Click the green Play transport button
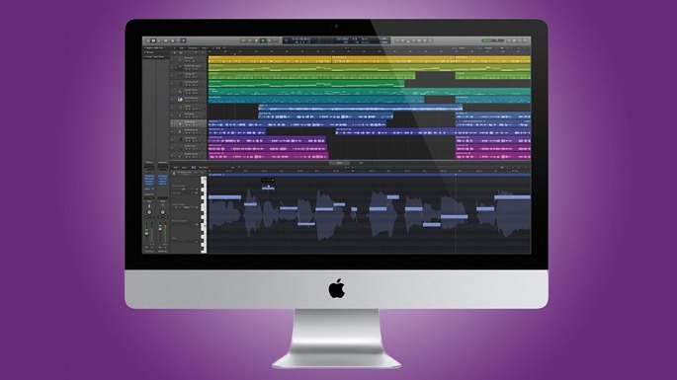 263,40
